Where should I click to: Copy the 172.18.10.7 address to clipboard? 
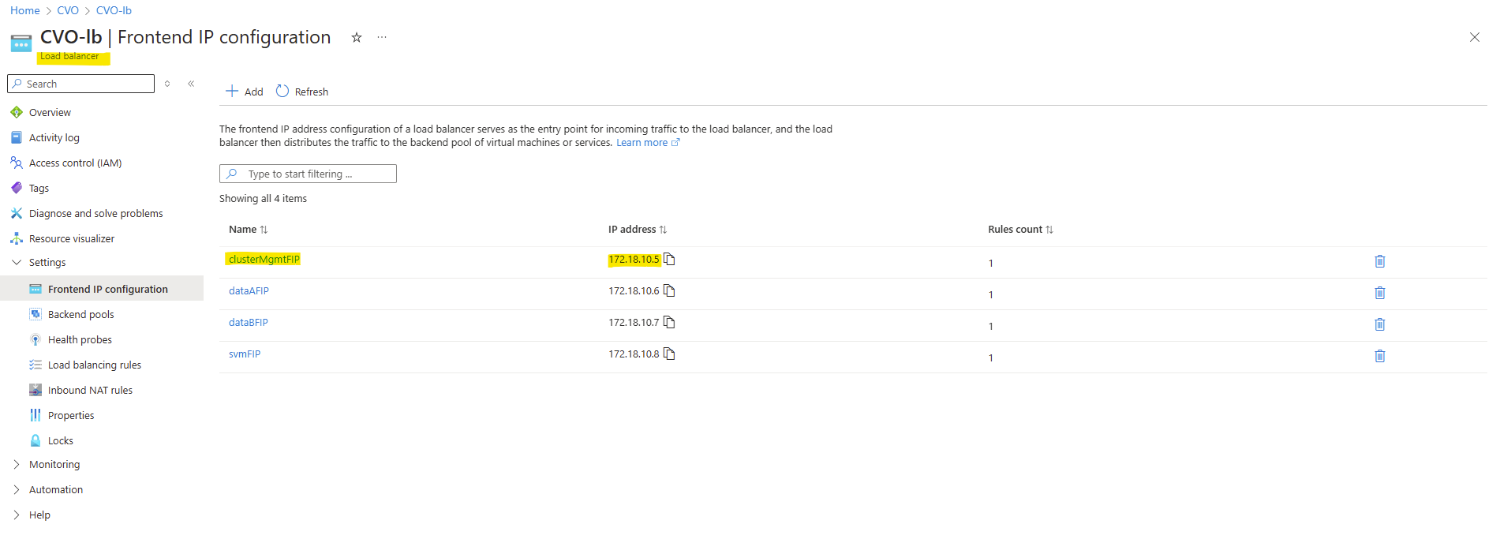pyautogui.click(x=669, y=322)
